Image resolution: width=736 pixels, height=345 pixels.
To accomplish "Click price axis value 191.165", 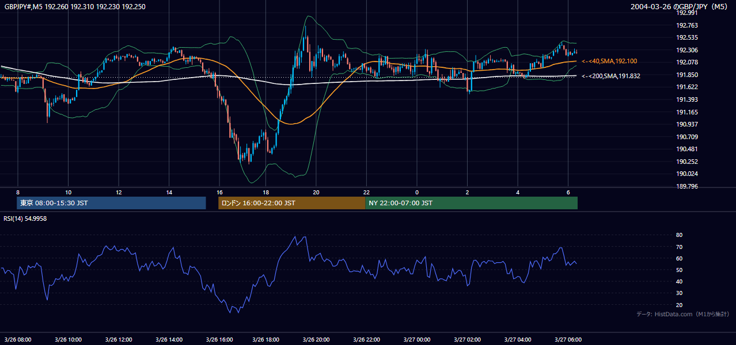I will (686, 112).
